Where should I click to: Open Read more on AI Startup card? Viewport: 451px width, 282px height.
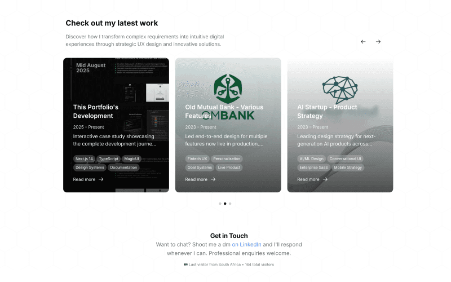pos(312,179)
